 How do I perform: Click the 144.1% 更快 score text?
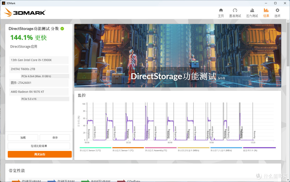(x=28, y=38)
